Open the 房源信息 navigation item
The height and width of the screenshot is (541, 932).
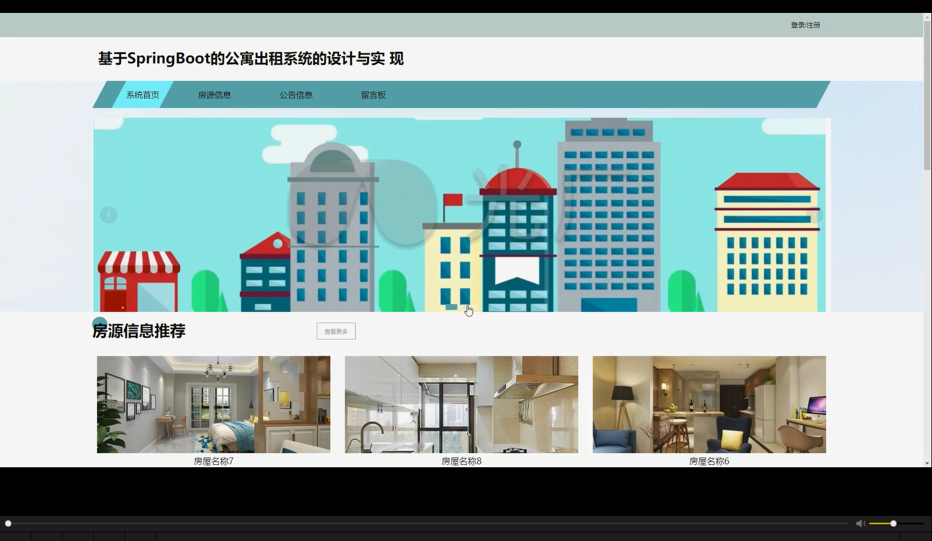click(x=214, y=95)
